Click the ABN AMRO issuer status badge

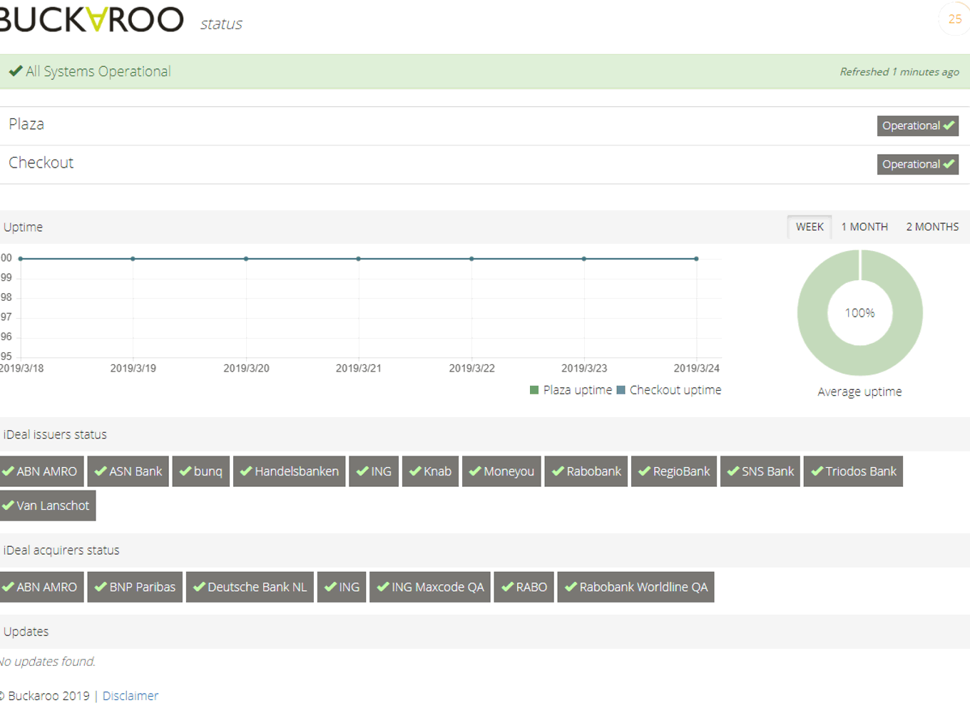(41, 471)
